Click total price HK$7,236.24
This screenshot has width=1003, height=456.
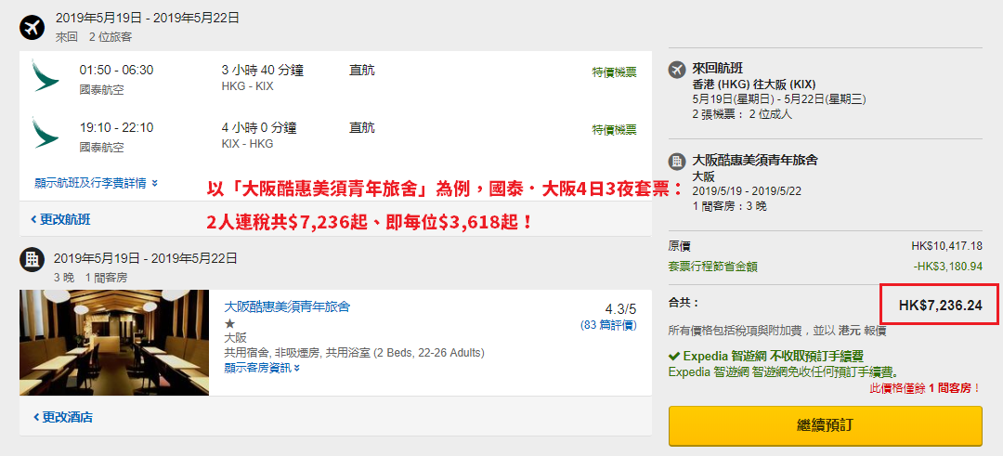coord(940,305)
